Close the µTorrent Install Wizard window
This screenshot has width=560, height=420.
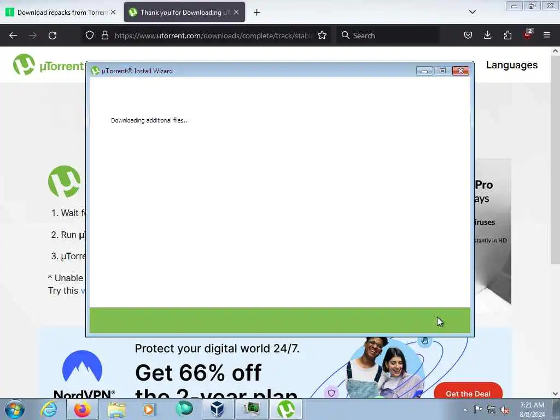click(x=460, y=71)
